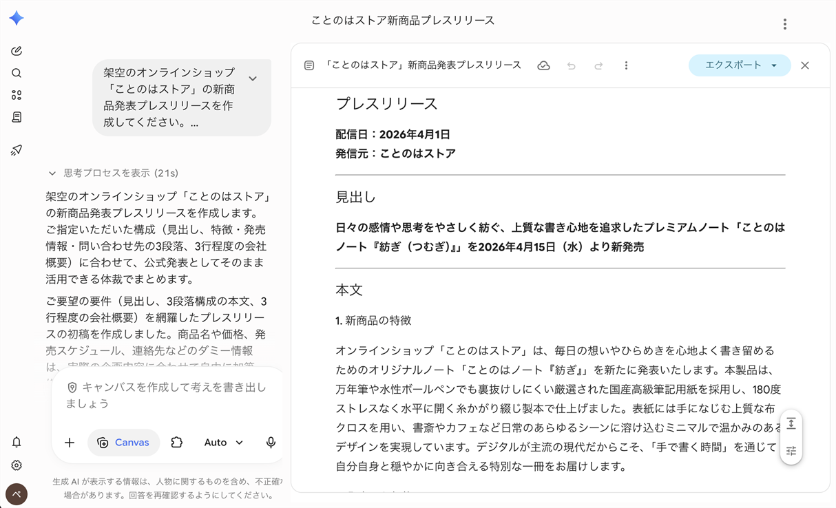836x508 pixels.
Task: Click the document icon beside canvas title
Action: [x=309, y=65]
